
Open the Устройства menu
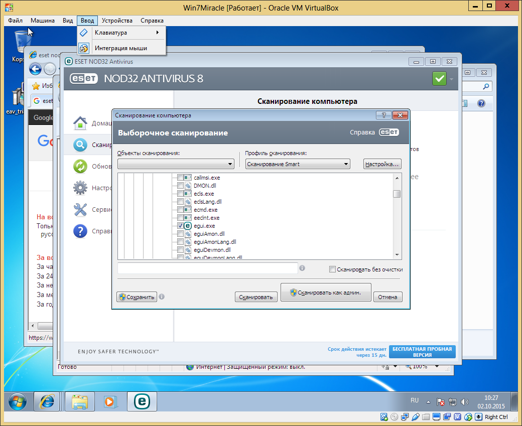pos(117,21)
